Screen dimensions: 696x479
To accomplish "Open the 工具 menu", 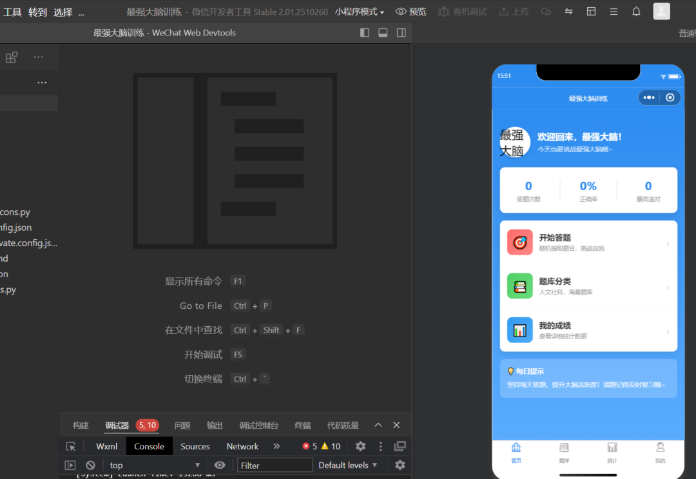I will 12,12.
